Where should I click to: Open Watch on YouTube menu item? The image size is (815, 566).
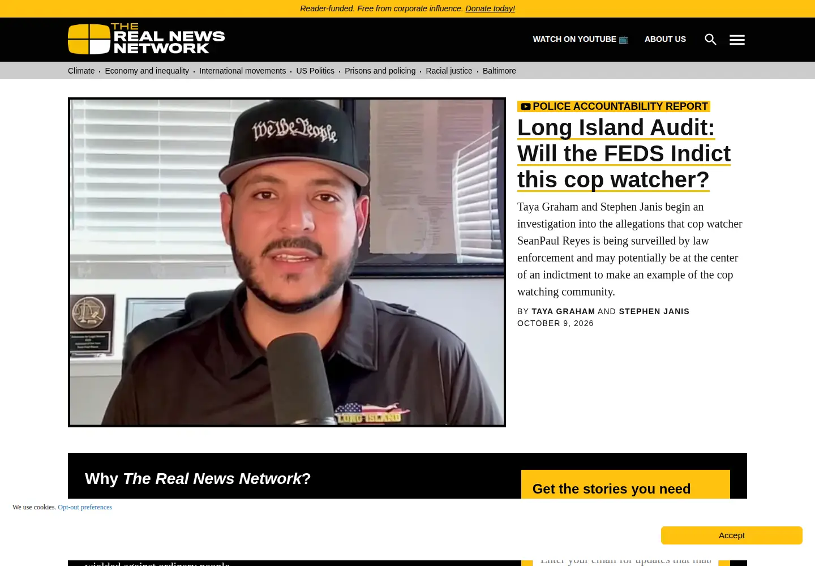(580, 39)
